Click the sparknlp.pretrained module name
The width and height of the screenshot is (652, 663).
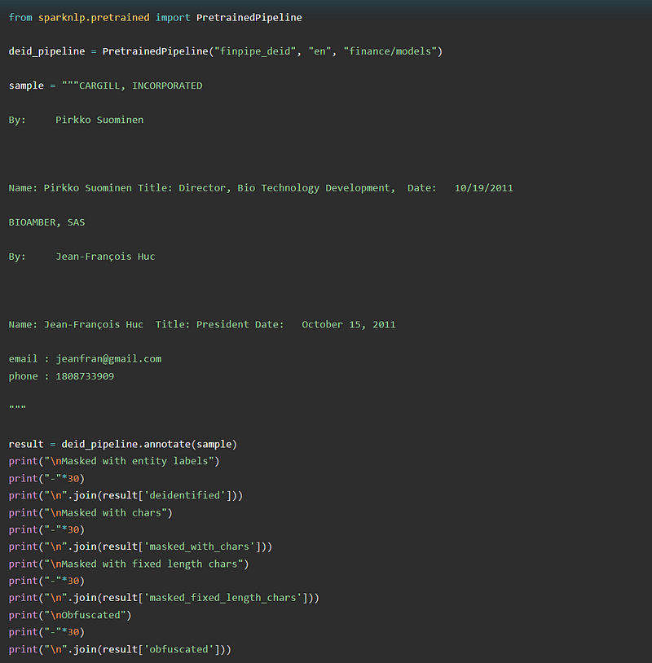point(94,18)
